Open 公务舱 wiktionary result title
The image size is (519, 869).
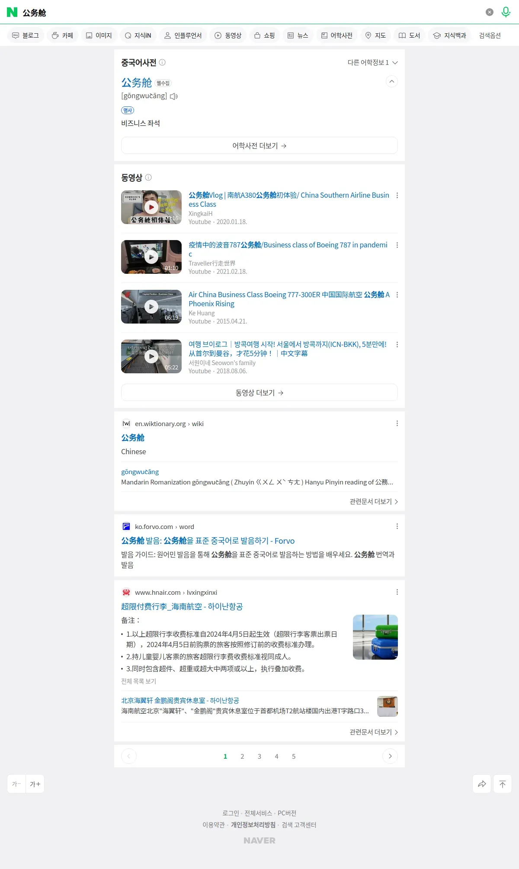tap(133, 438)
